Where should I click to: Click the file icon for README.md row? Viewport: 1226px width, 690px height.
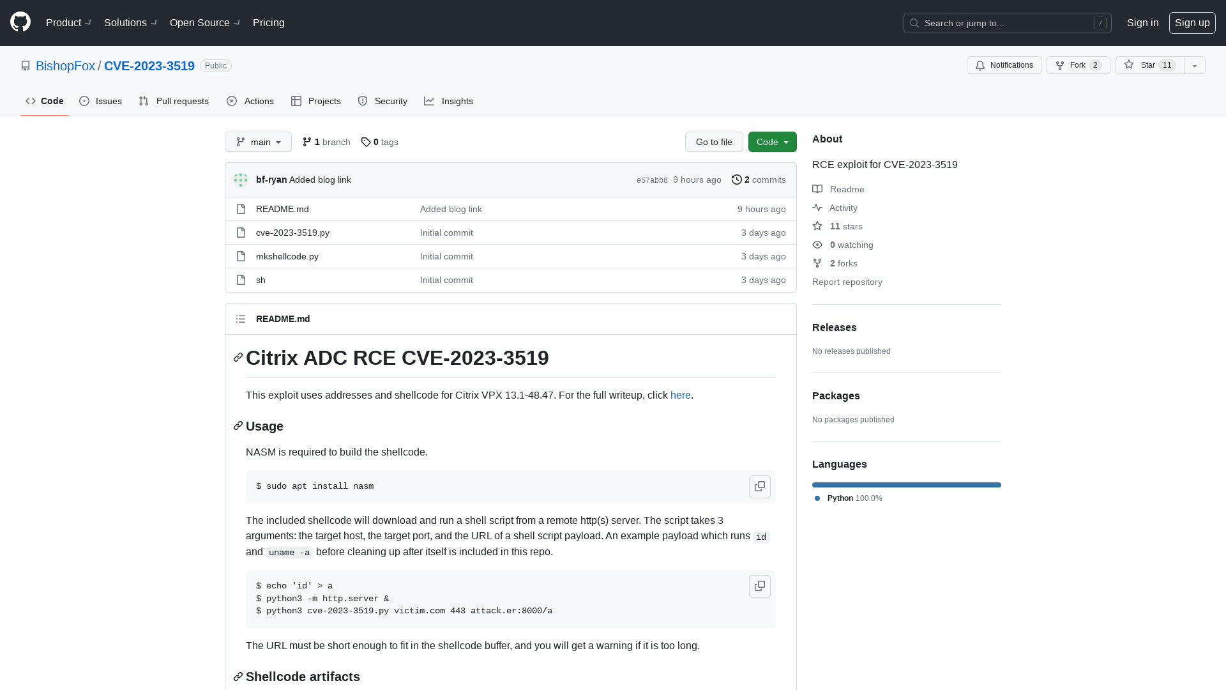click(241, 209)
